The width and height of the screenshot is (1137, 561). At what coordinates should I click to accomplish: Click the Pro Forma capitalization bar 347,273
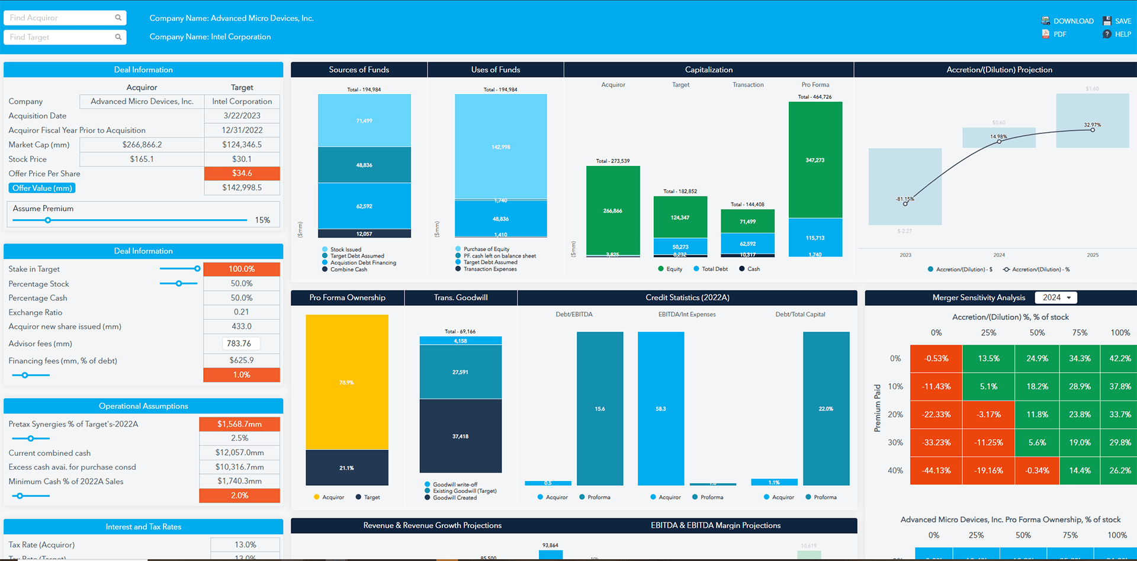[815, 160]
